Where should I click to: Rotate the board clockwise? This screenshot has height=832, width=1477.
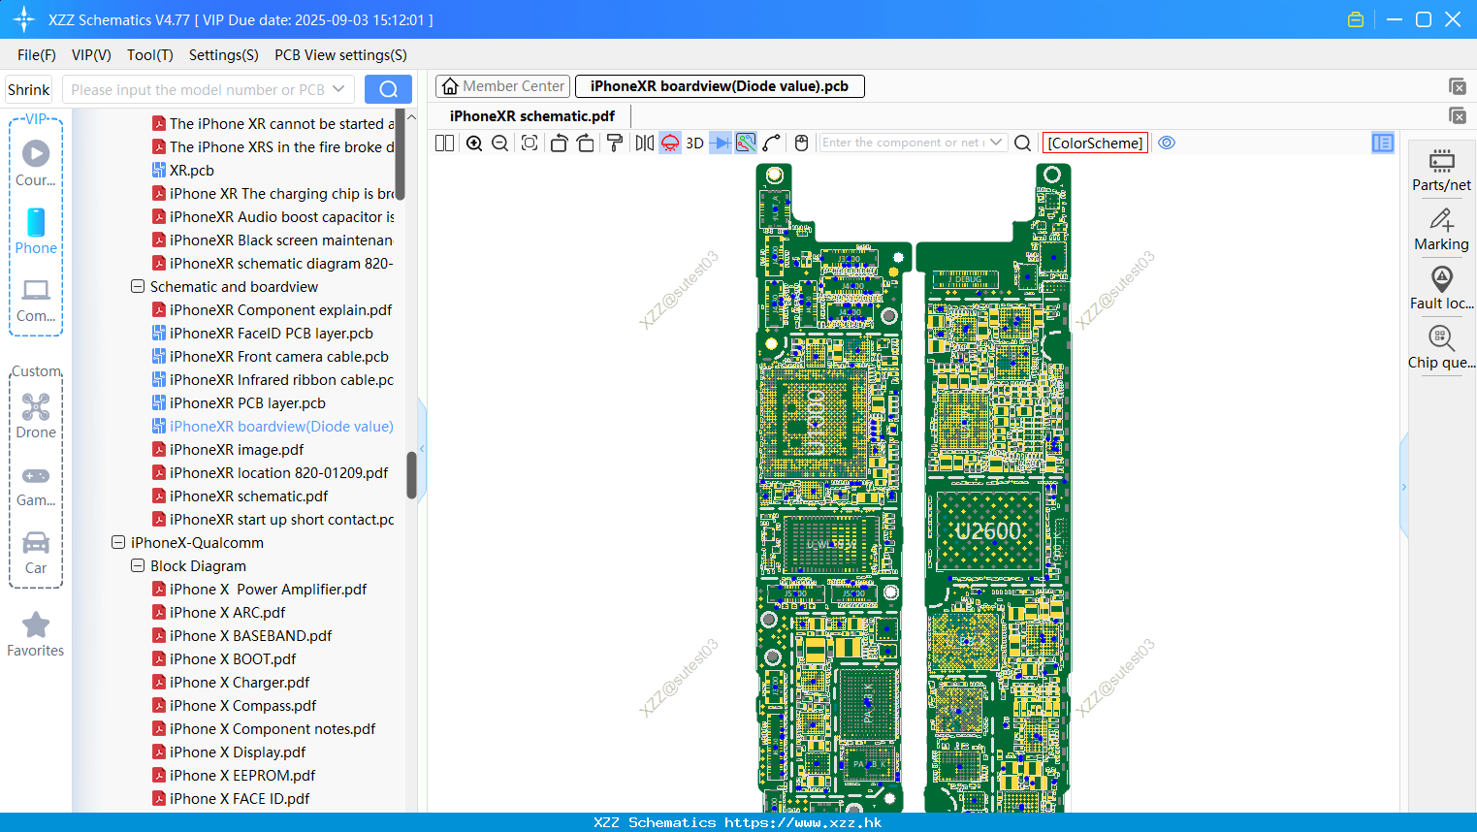[586, 143]
